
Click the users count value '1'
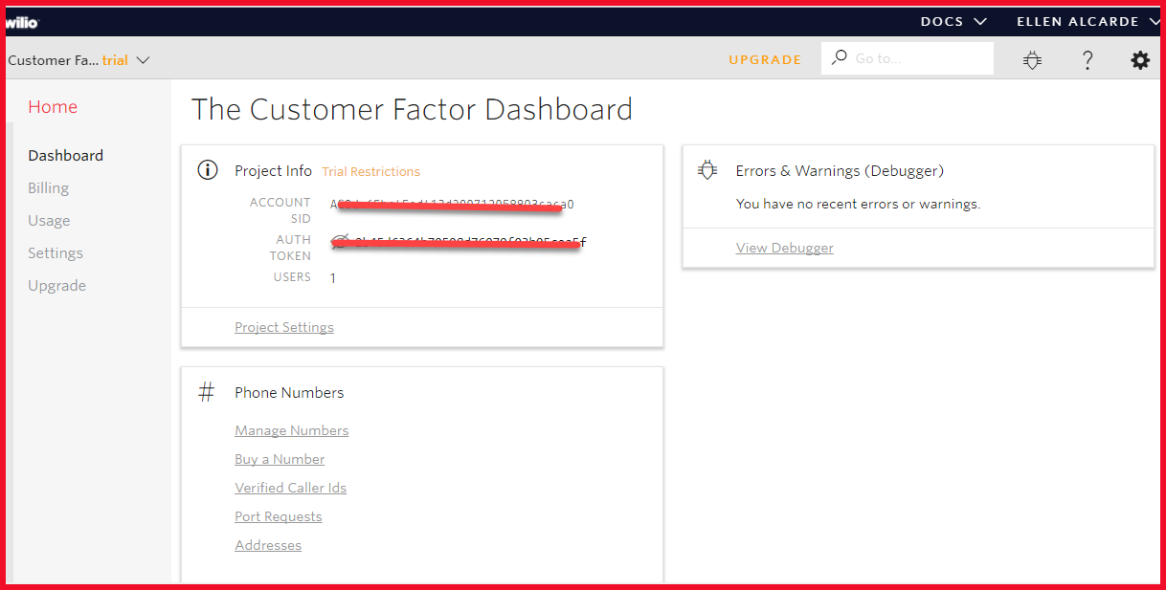click(333, 278)
